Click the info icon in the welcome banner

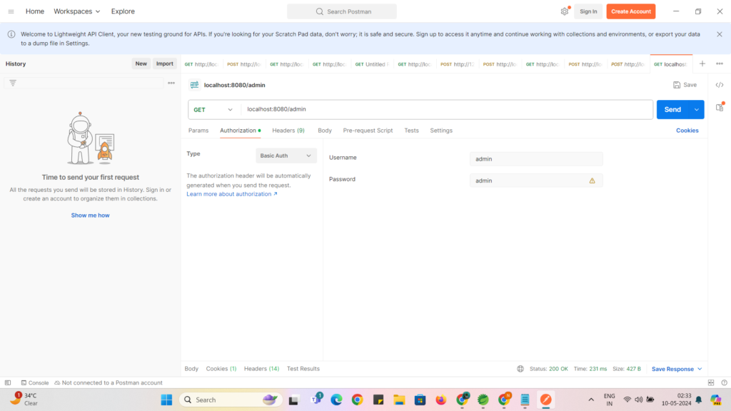click(x=11, y=34)
